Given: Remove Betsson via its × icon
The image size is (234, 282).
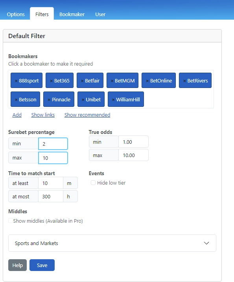Looking at the screenshot, I should [16, 100].
